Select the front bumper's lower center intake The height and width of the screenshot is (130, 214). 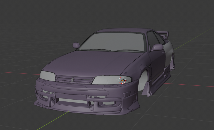coord(73,101)
